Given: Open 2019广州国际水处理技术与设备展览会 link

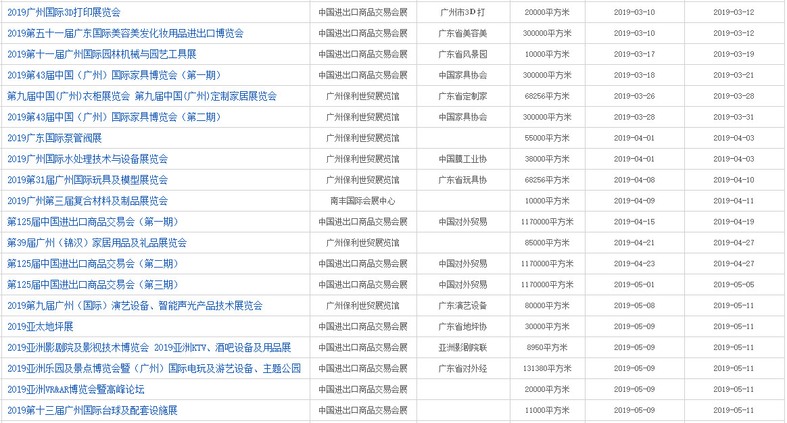Looking at the screenshot, I should (x=87, y=159).
